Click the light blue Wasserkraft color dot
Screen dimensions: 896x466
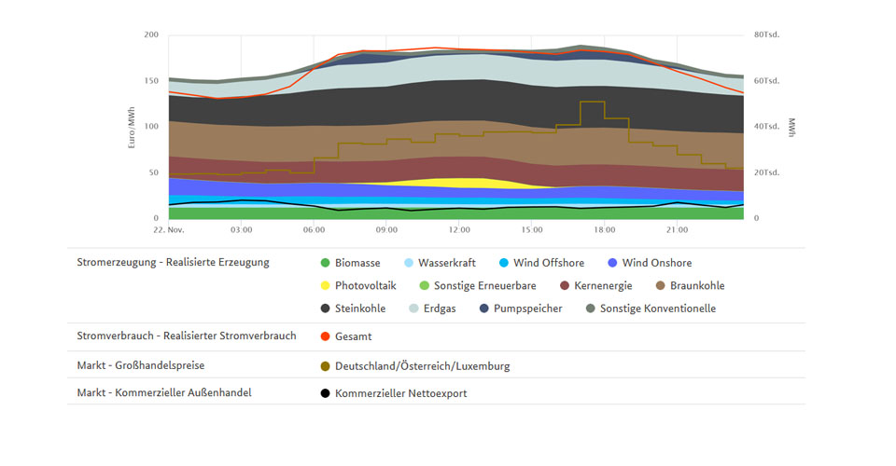(409, 263)
